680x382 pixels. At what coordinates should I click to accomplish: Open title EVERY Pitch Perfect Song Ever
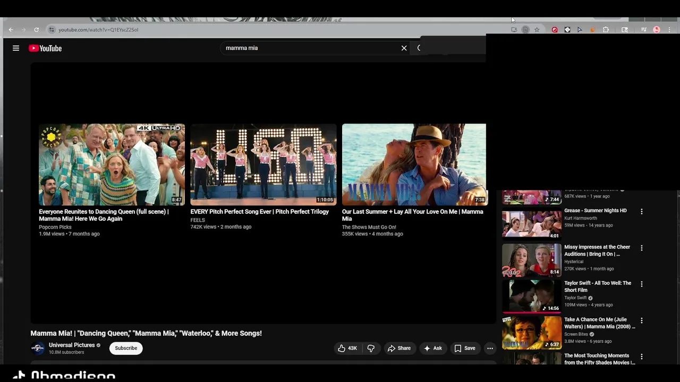click(260, 212)
